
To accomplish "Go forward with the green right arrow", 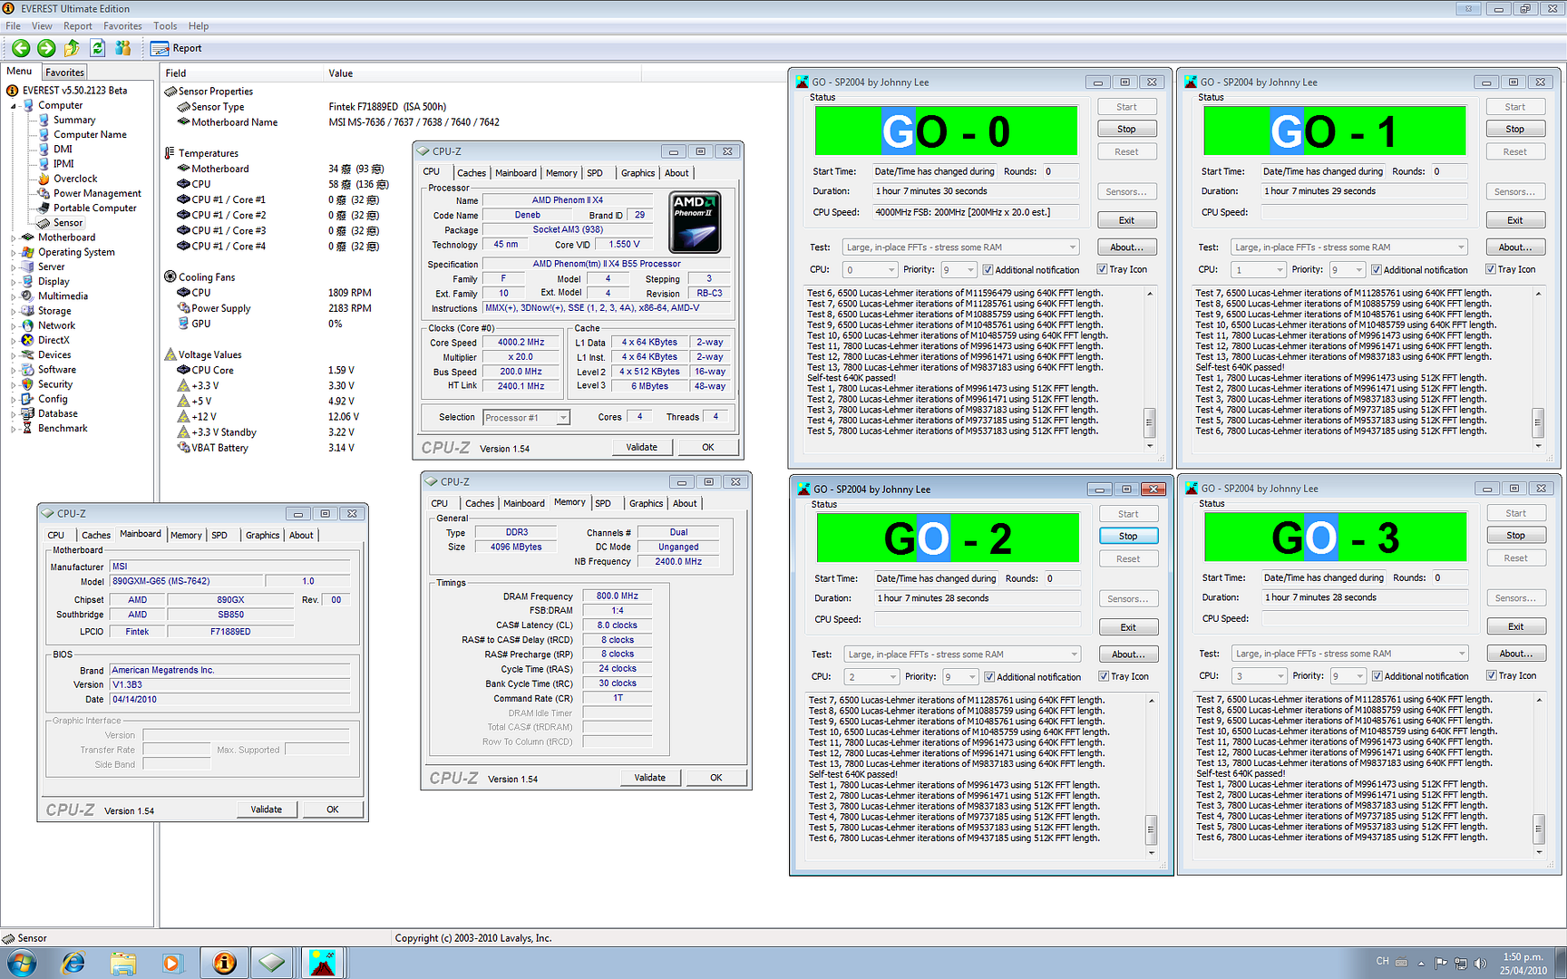I will (46, 48).
